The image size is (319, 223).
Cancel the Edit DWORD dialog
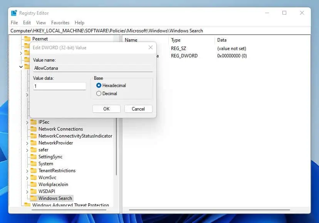pyautogui.click(x=138, y=109)
